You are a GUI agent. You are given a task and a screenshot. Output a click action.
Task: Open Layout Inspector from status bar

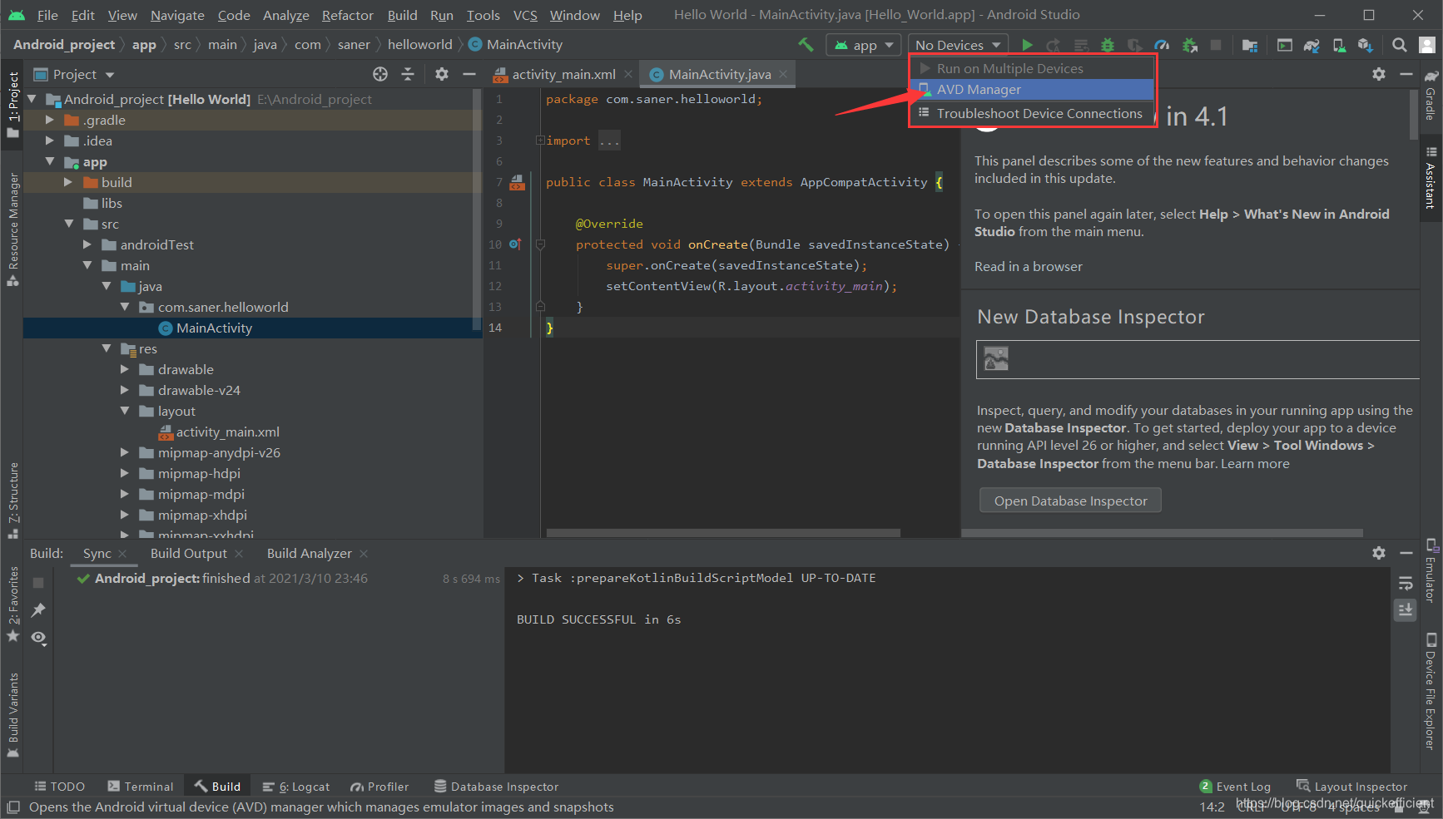[1352, 787]
